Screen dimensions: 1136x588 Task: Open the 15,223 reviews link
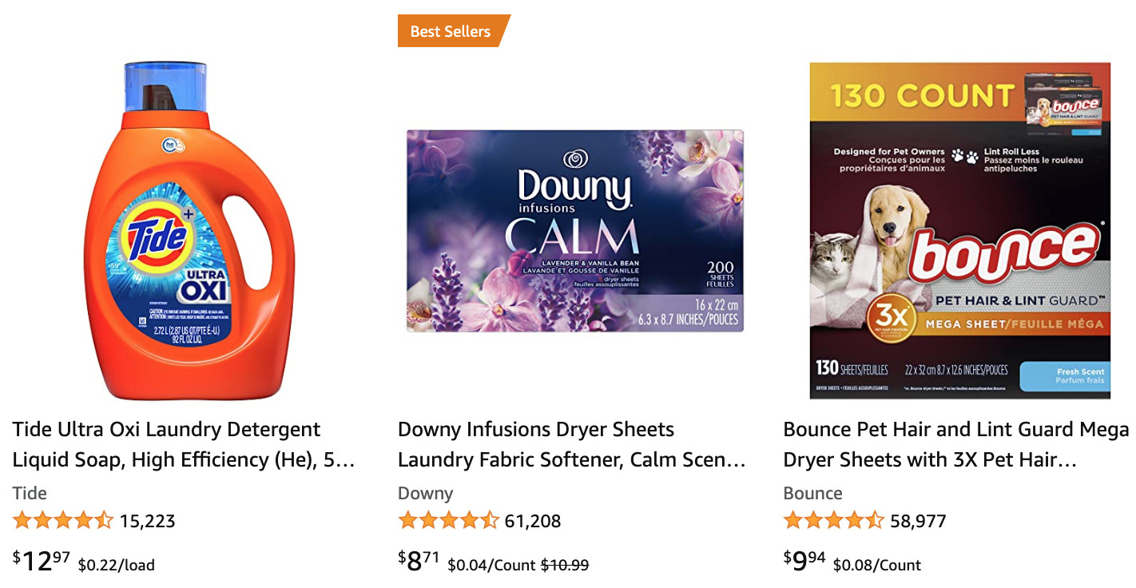pos(147,522)
